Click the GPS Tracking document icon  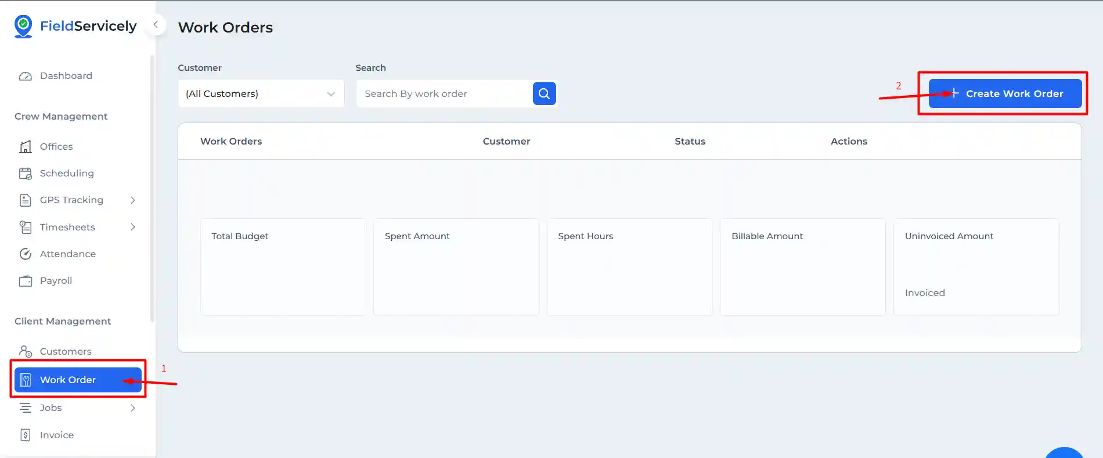tap(26, 200)
